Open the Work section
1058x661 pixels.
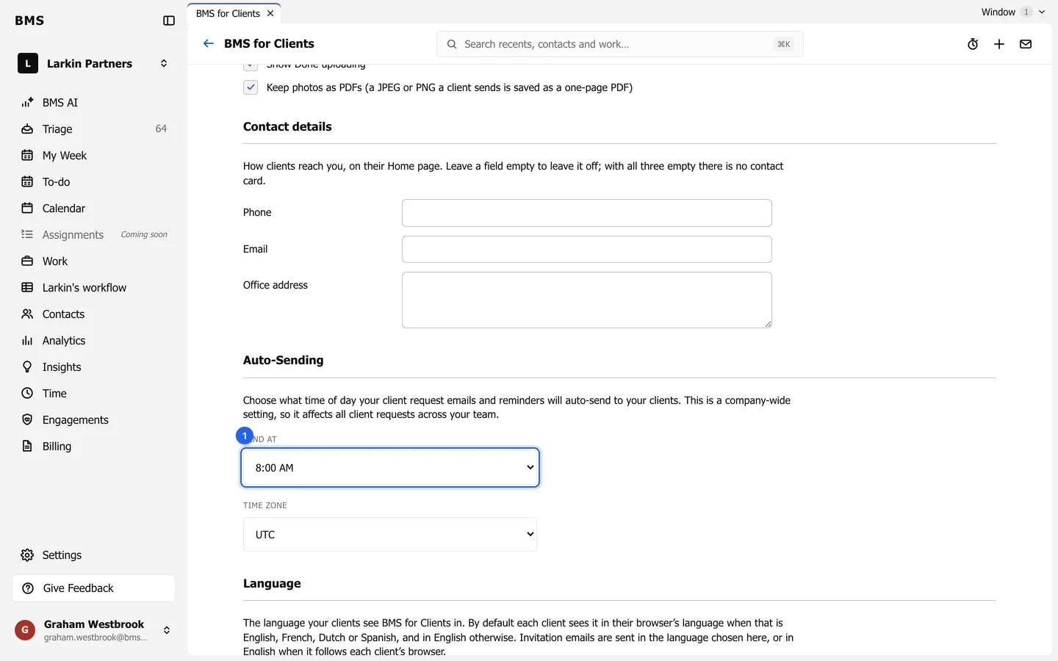pos(94,261)
